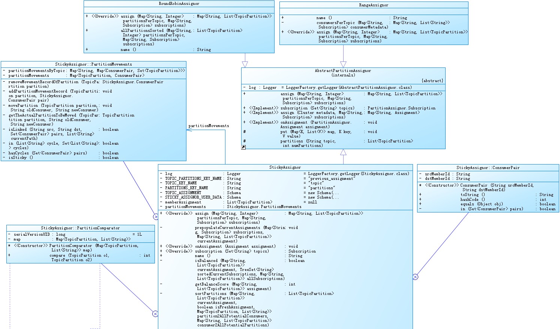Screen dimensions: 560x329
Task: Select the AbstractPartitionAssignor class title
Action: (343, 70)
